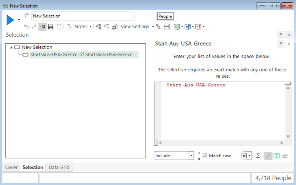
Task: Click the small toolbar overflow chevron near Match case
Action: [199, 156]
